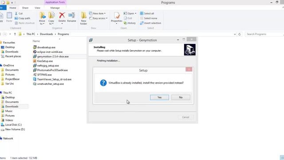Click the Back navigation arrow
The width and height of the screenshot is (284, 160).
0,34
